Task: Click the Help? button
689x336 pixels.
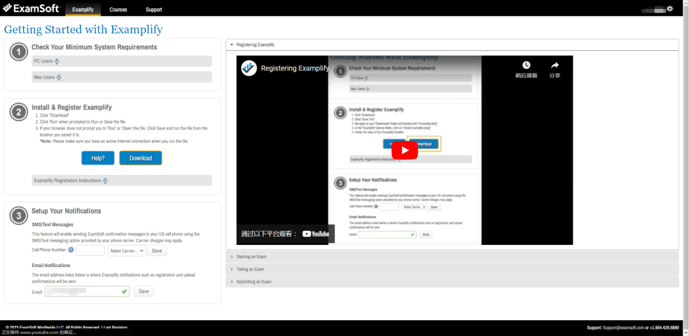Action: (98, 158)
